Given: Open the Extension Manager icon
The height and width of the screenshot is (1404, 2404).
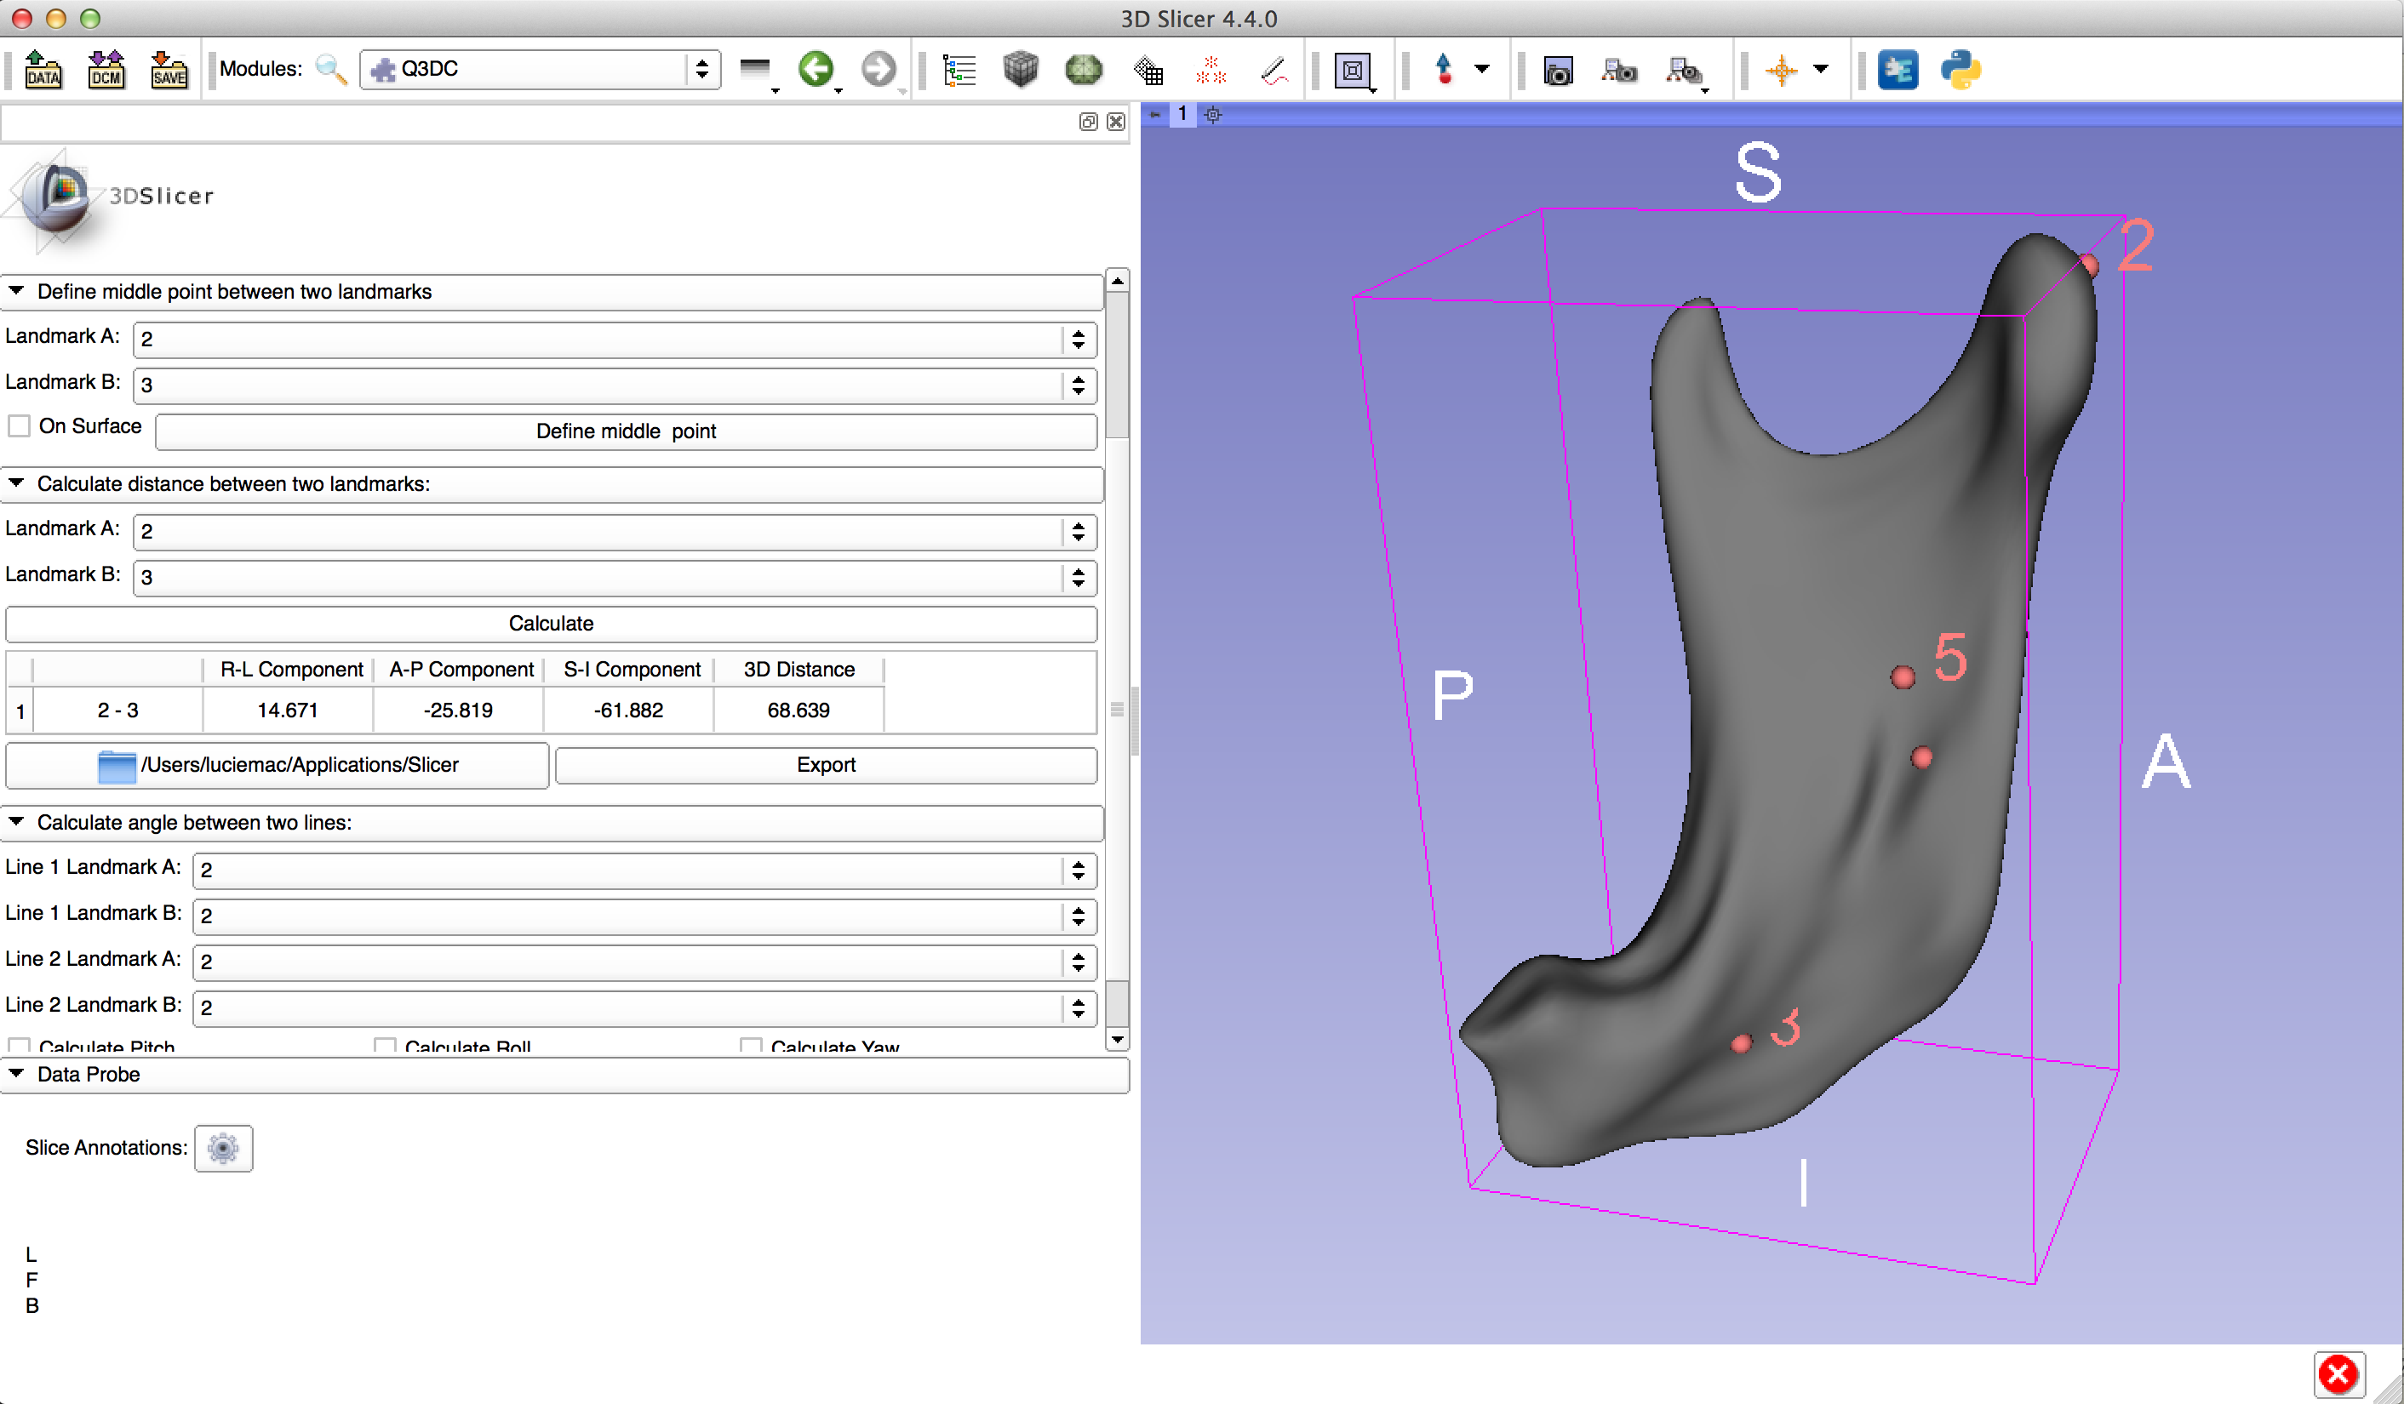Looking at the screenshot, I should pyautogui.click(x=1897, y=70).
